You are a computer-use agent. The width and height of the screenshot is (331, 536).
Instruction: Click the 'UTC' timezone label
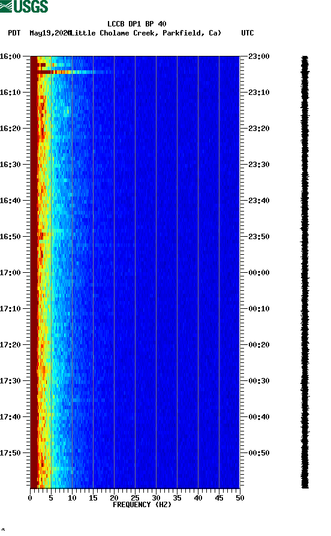pos(248,33)
